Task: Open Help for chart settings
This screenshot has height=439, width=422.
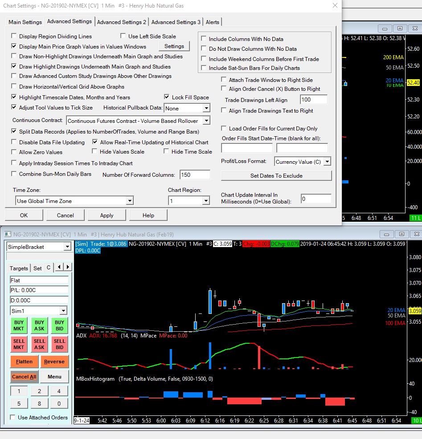Action: click(x=148, y=215)
